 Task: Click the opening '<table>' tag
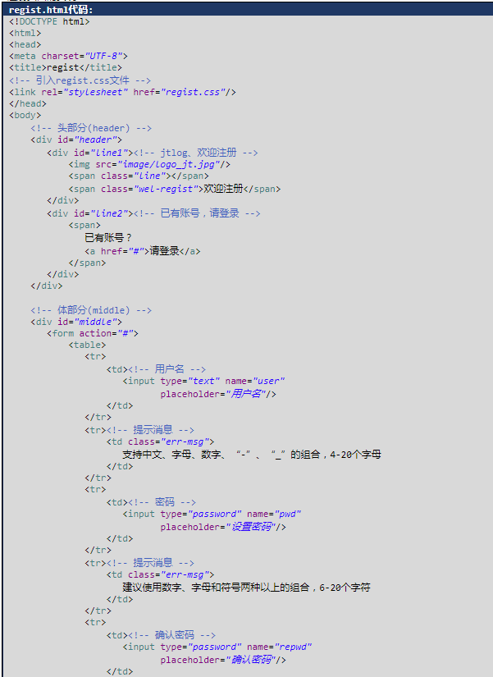pos(87,345)
